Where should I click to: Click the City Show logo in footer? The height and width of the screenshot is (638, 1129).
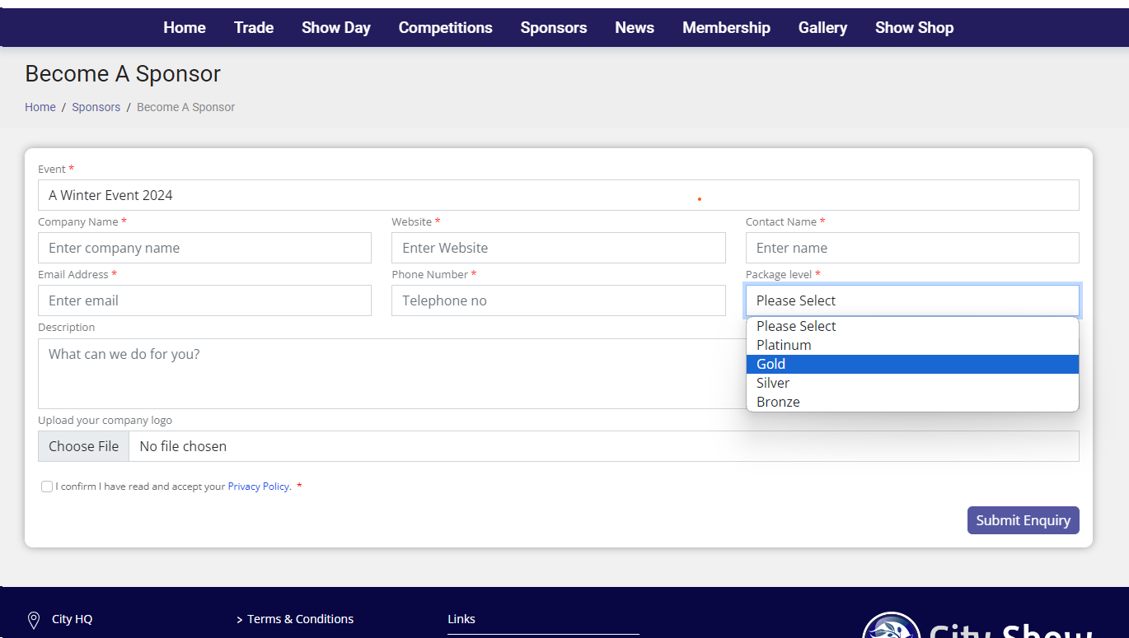[892, 627]
